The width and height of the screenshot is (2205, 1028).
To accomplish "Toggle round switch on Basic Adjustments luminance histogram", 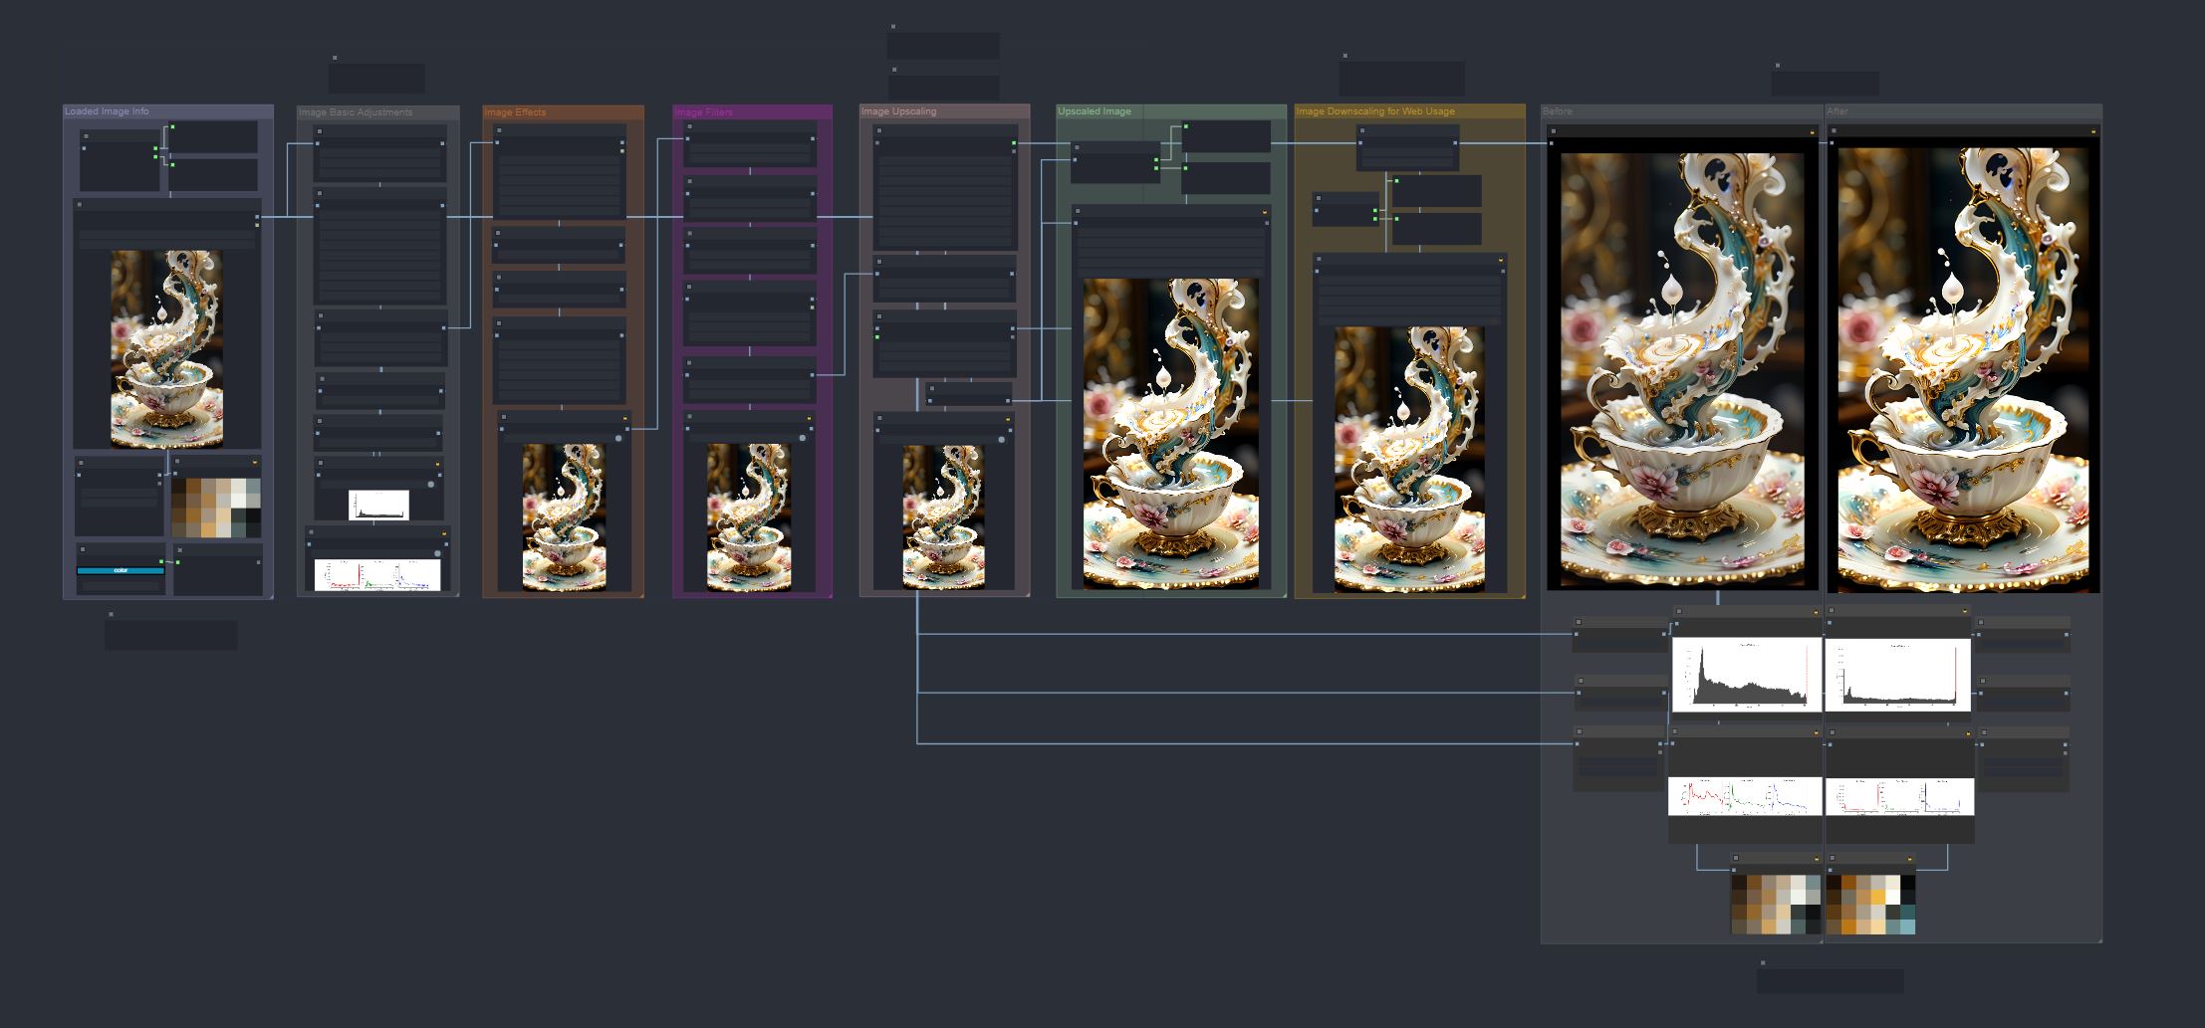I will pos(431,484).
